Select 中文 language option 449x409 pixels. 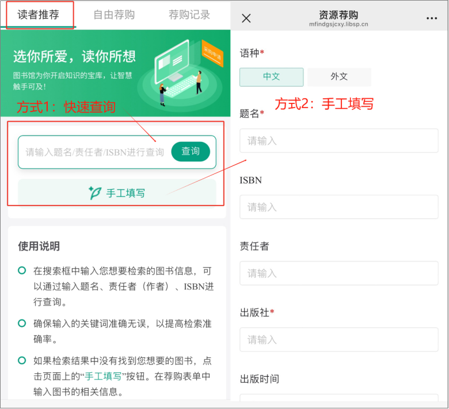click(272, 77)
